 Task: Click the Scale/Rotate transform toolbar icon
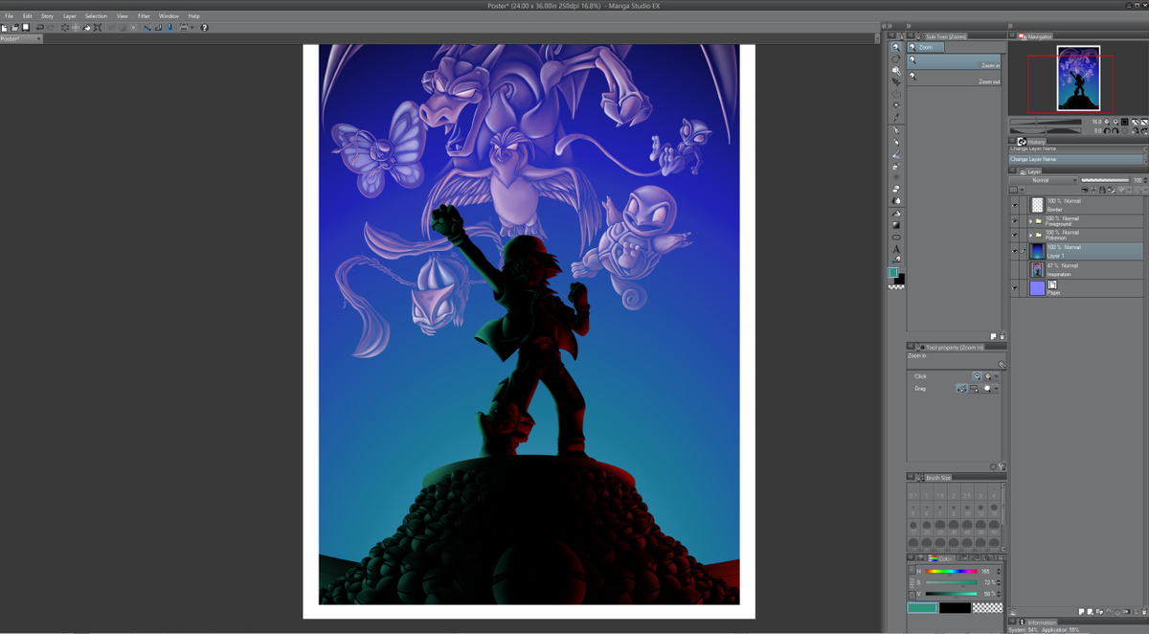(x=98, y=28)
